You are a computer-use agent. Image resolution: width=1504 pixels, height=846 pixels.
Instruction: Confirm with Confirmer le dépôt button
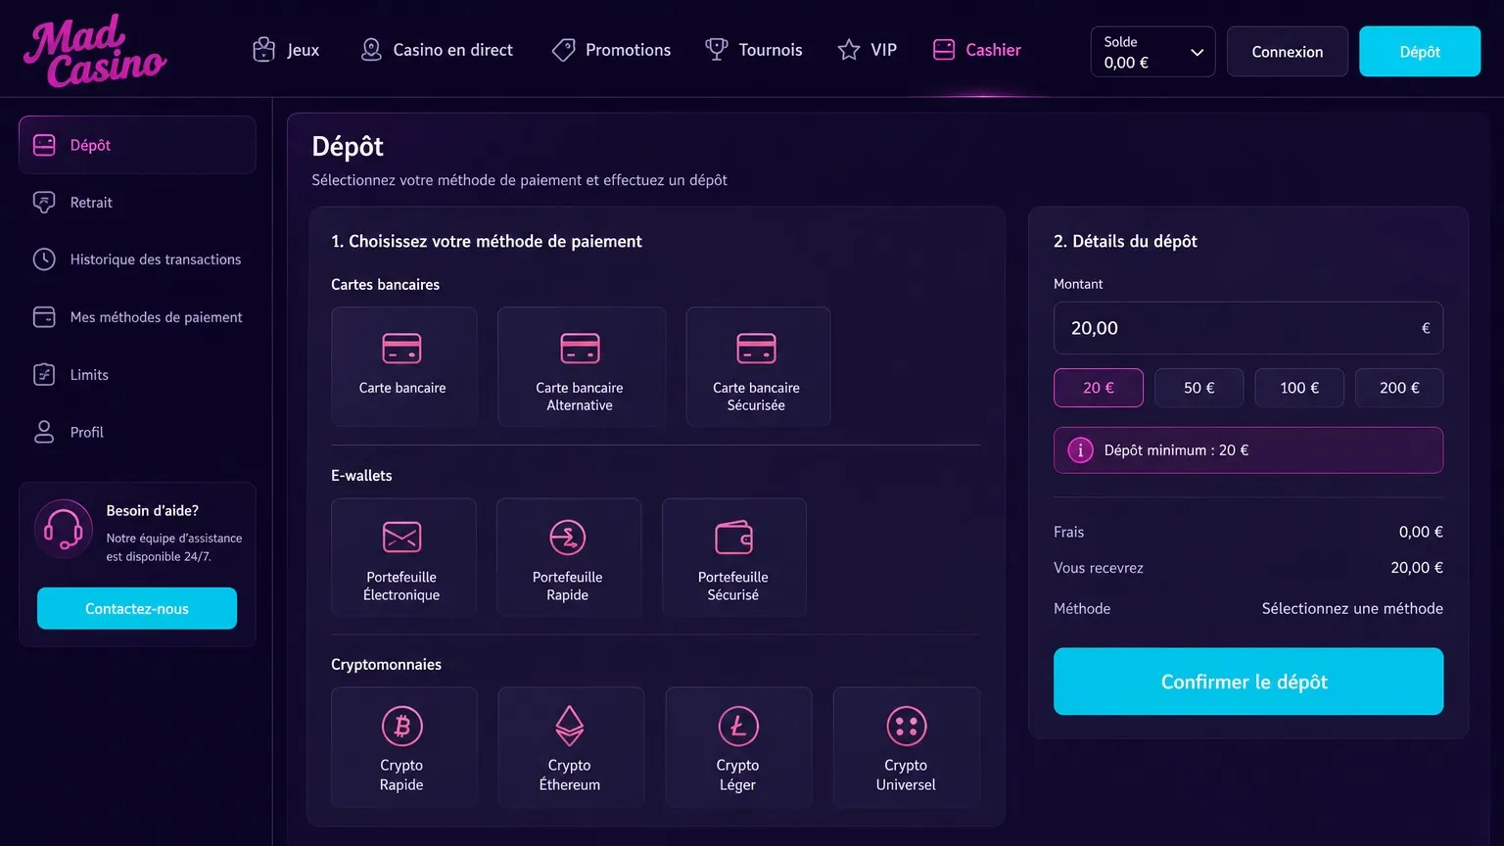click(x=1248, y=681)
